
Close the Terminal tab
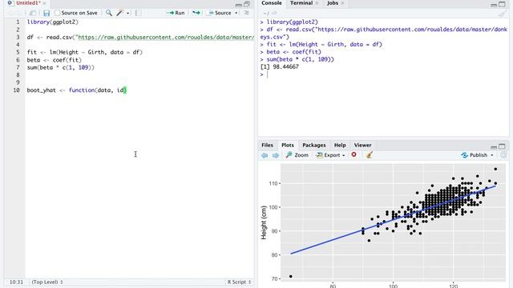tap(317, 3)
